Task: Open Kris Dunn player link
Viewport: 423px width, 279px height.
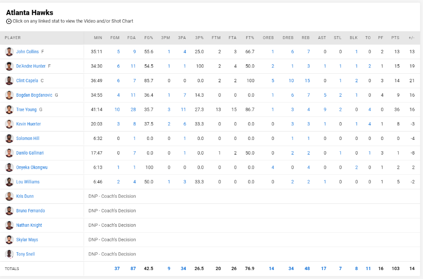Action: (x=25, y=196)
